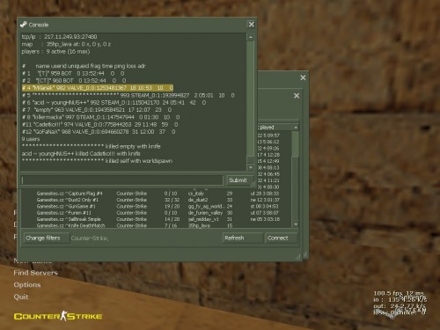Close the Console window

252,25
